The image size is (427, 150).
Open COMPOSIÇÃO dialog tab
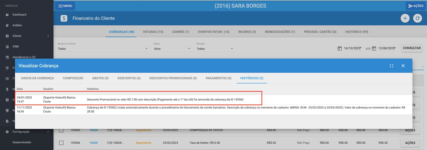[x=73, y=78]
